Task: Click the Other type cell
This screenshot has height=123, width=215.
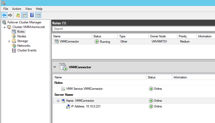Action: click(124, 42)
